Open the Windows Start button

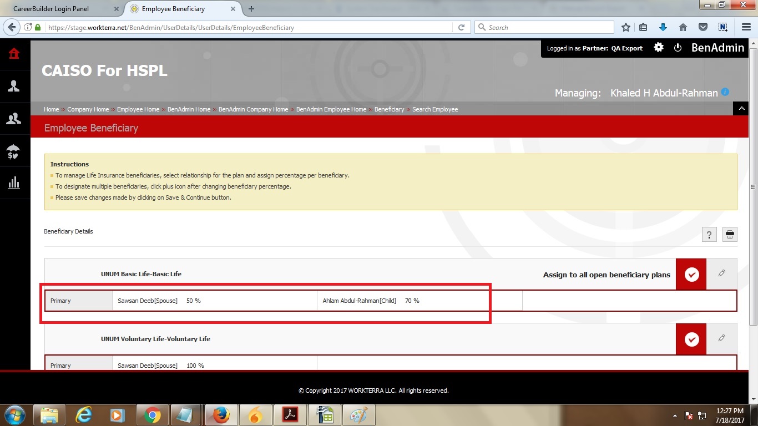coord(14,415)
